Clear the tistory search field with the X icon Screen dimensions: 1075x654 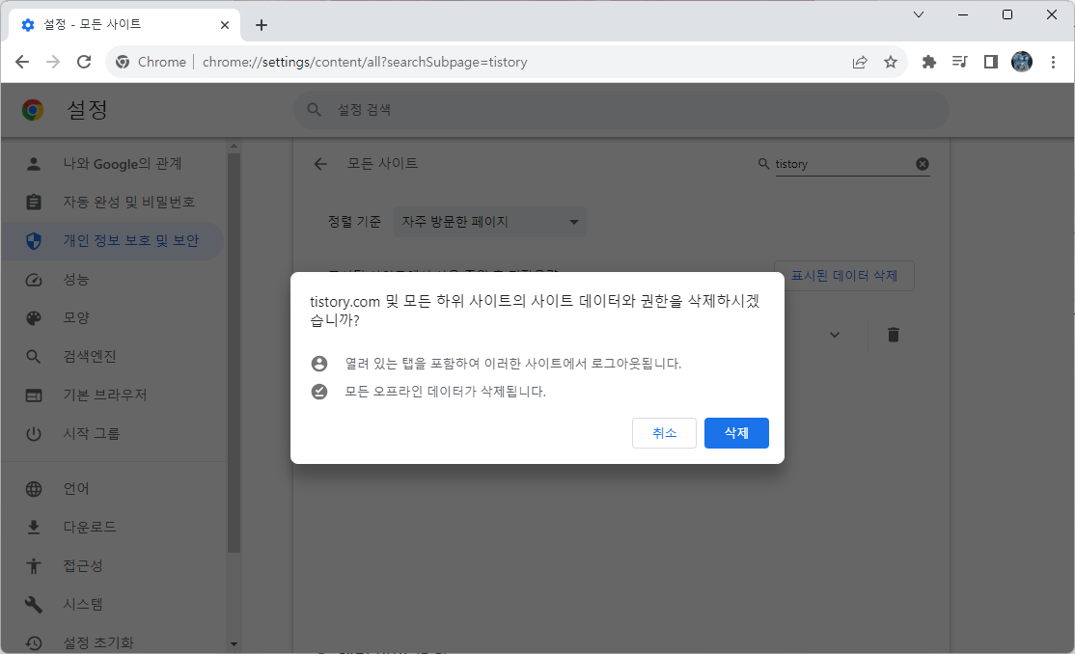(923, 164)
